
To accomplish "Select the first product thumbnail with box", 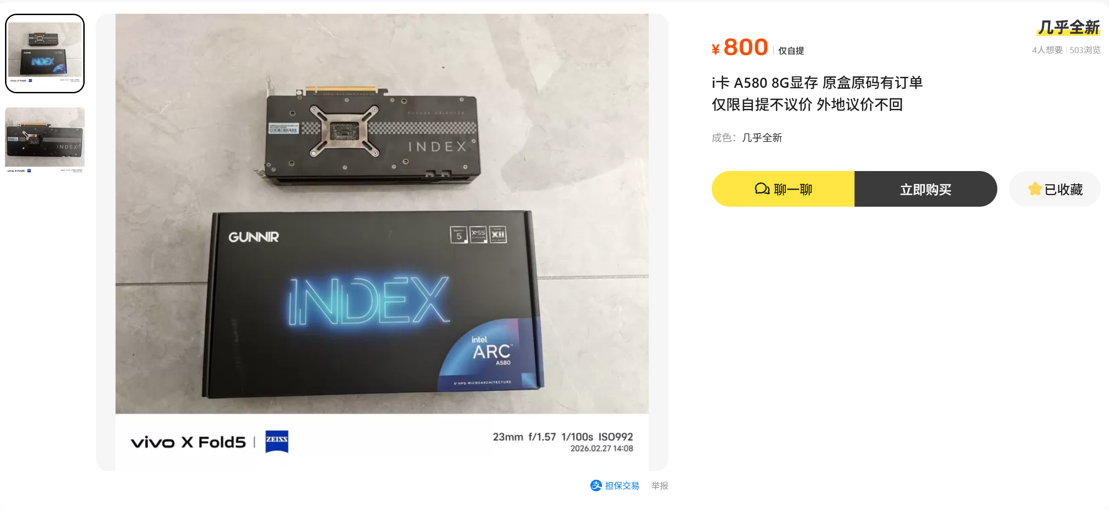I will pyautogui.click(x=45, y=54).
